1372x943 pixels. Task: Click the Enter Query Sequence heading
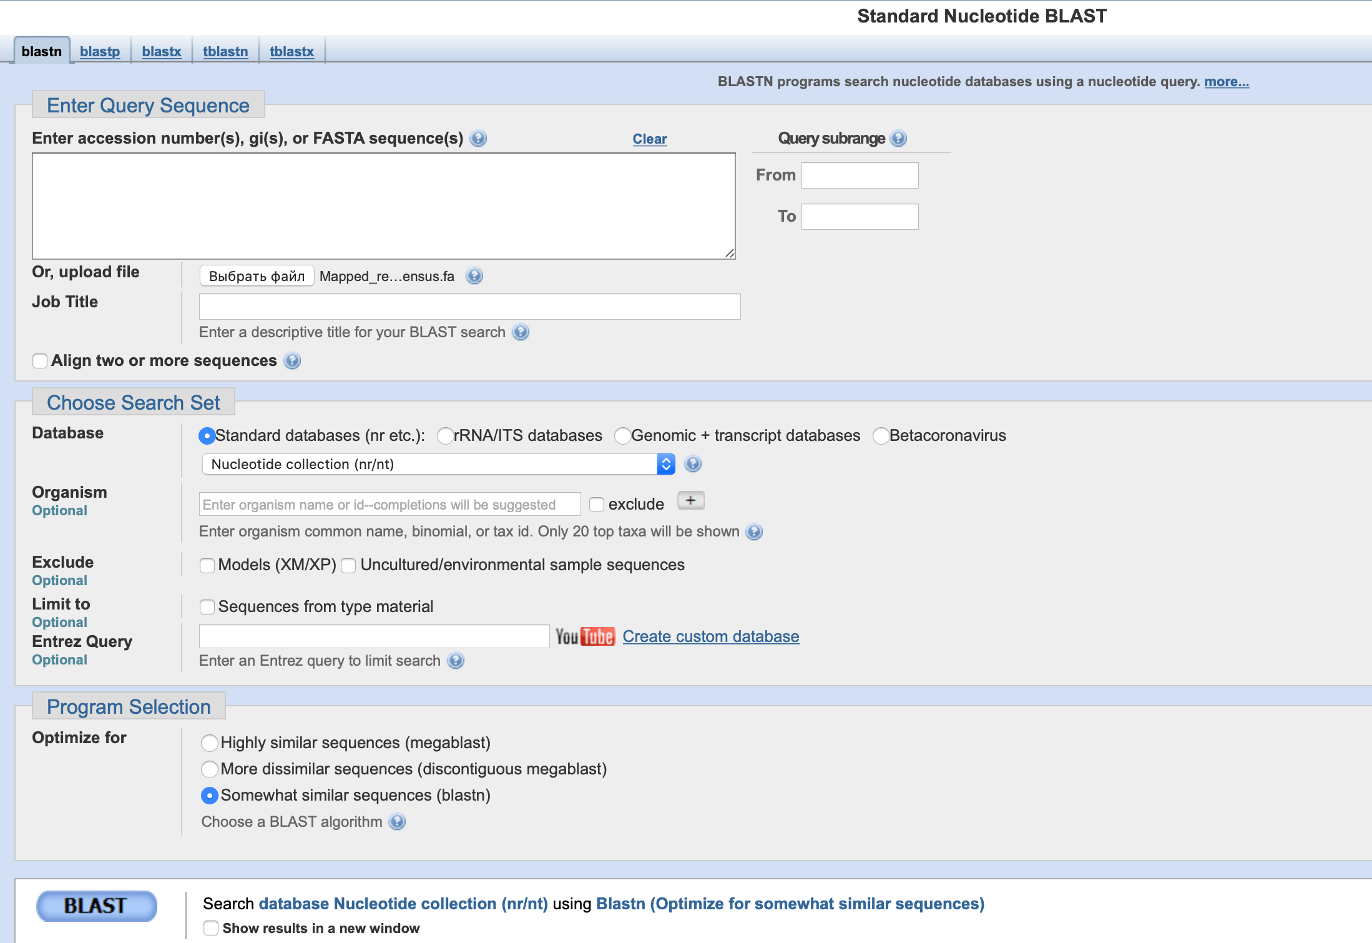pyautogui.click(x=148, y=106)
